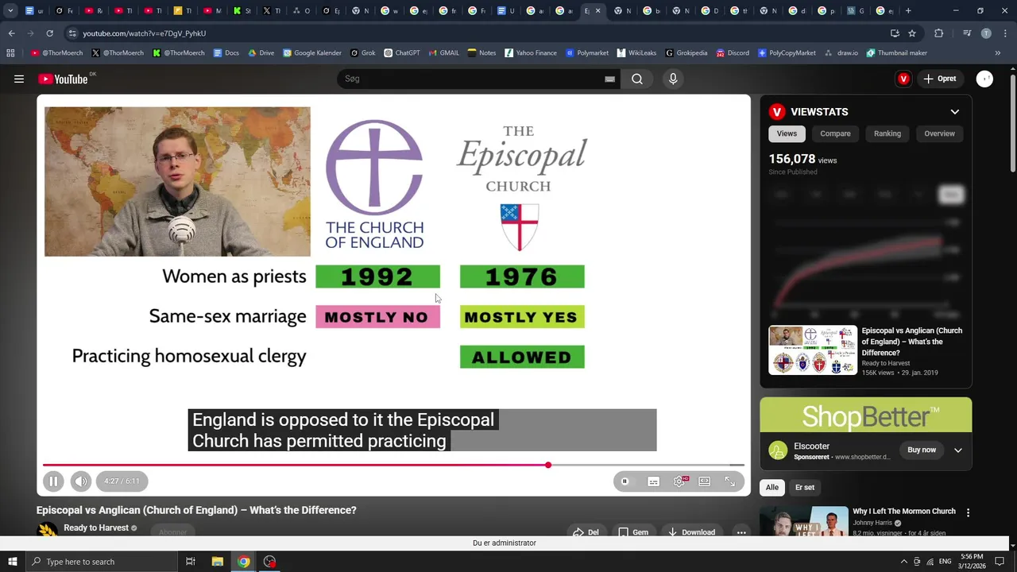Select the Er set filter chip
This screenshot has height=572, width=1017.
pyautogui.click(x=805, y=487)
